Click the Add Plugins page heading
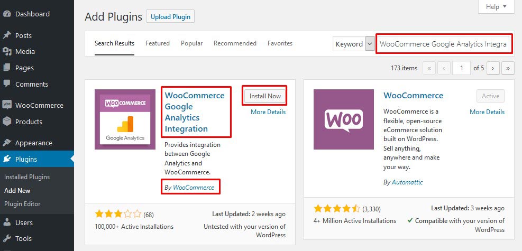The width and height of the screenshot is (522, 251). [x=114, y=16]
